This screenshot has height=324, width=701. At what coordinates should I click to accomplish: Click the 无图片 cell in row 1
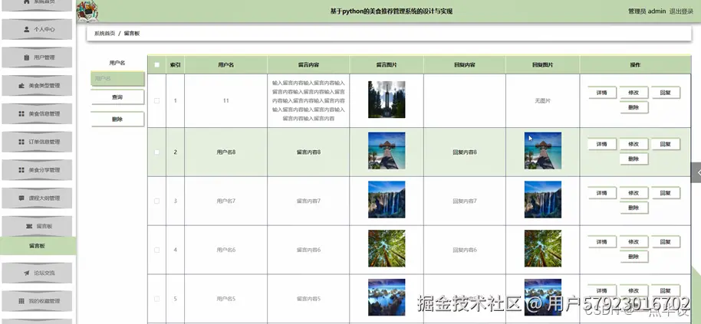(543, 101)
